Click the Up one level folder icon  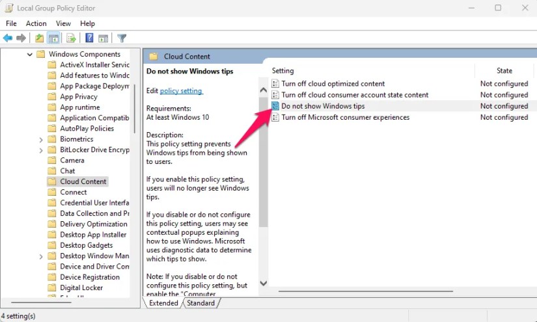(x=40, y=38)
